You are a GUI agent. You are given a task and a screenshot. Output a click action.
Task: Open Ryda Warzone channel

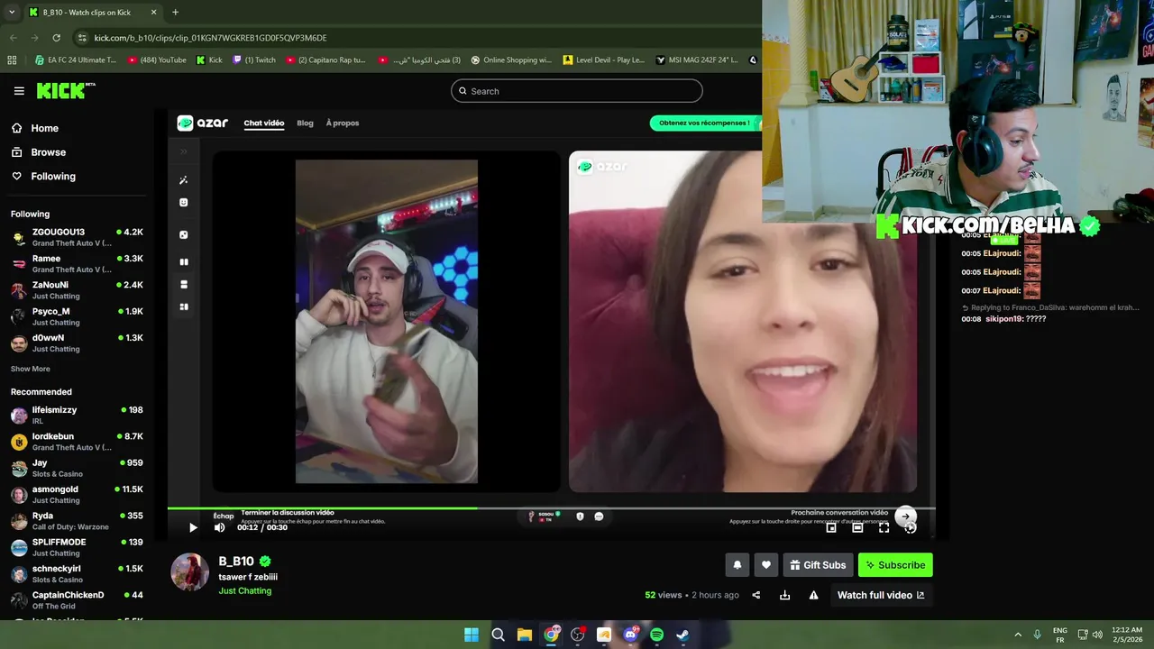[x=77, y=521]
